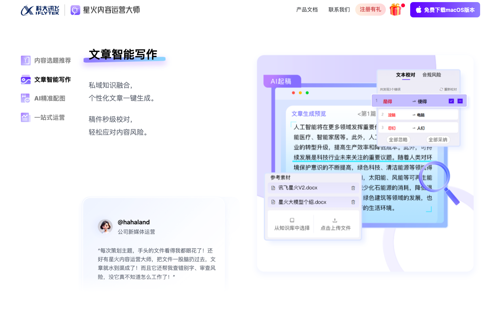Click the article-writing demo illustration

pos(365,163)
